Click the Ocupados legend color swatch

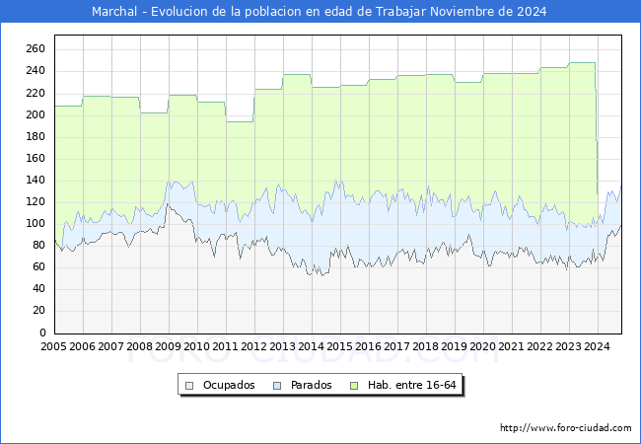coord(189,386)
